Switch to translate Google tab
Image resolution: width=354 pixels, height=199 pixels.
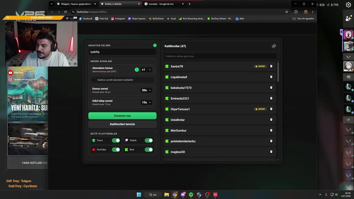pos(164,4)
